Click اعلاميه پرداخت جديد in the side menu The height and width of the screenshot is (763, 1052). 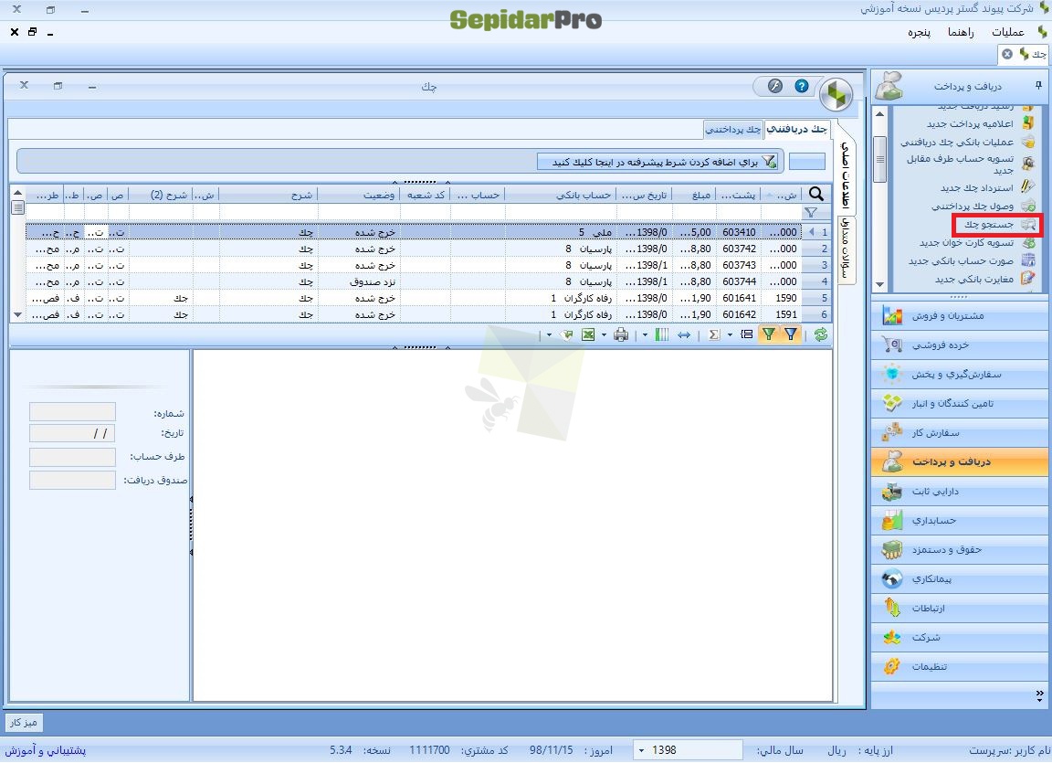[x=980, y=123]
